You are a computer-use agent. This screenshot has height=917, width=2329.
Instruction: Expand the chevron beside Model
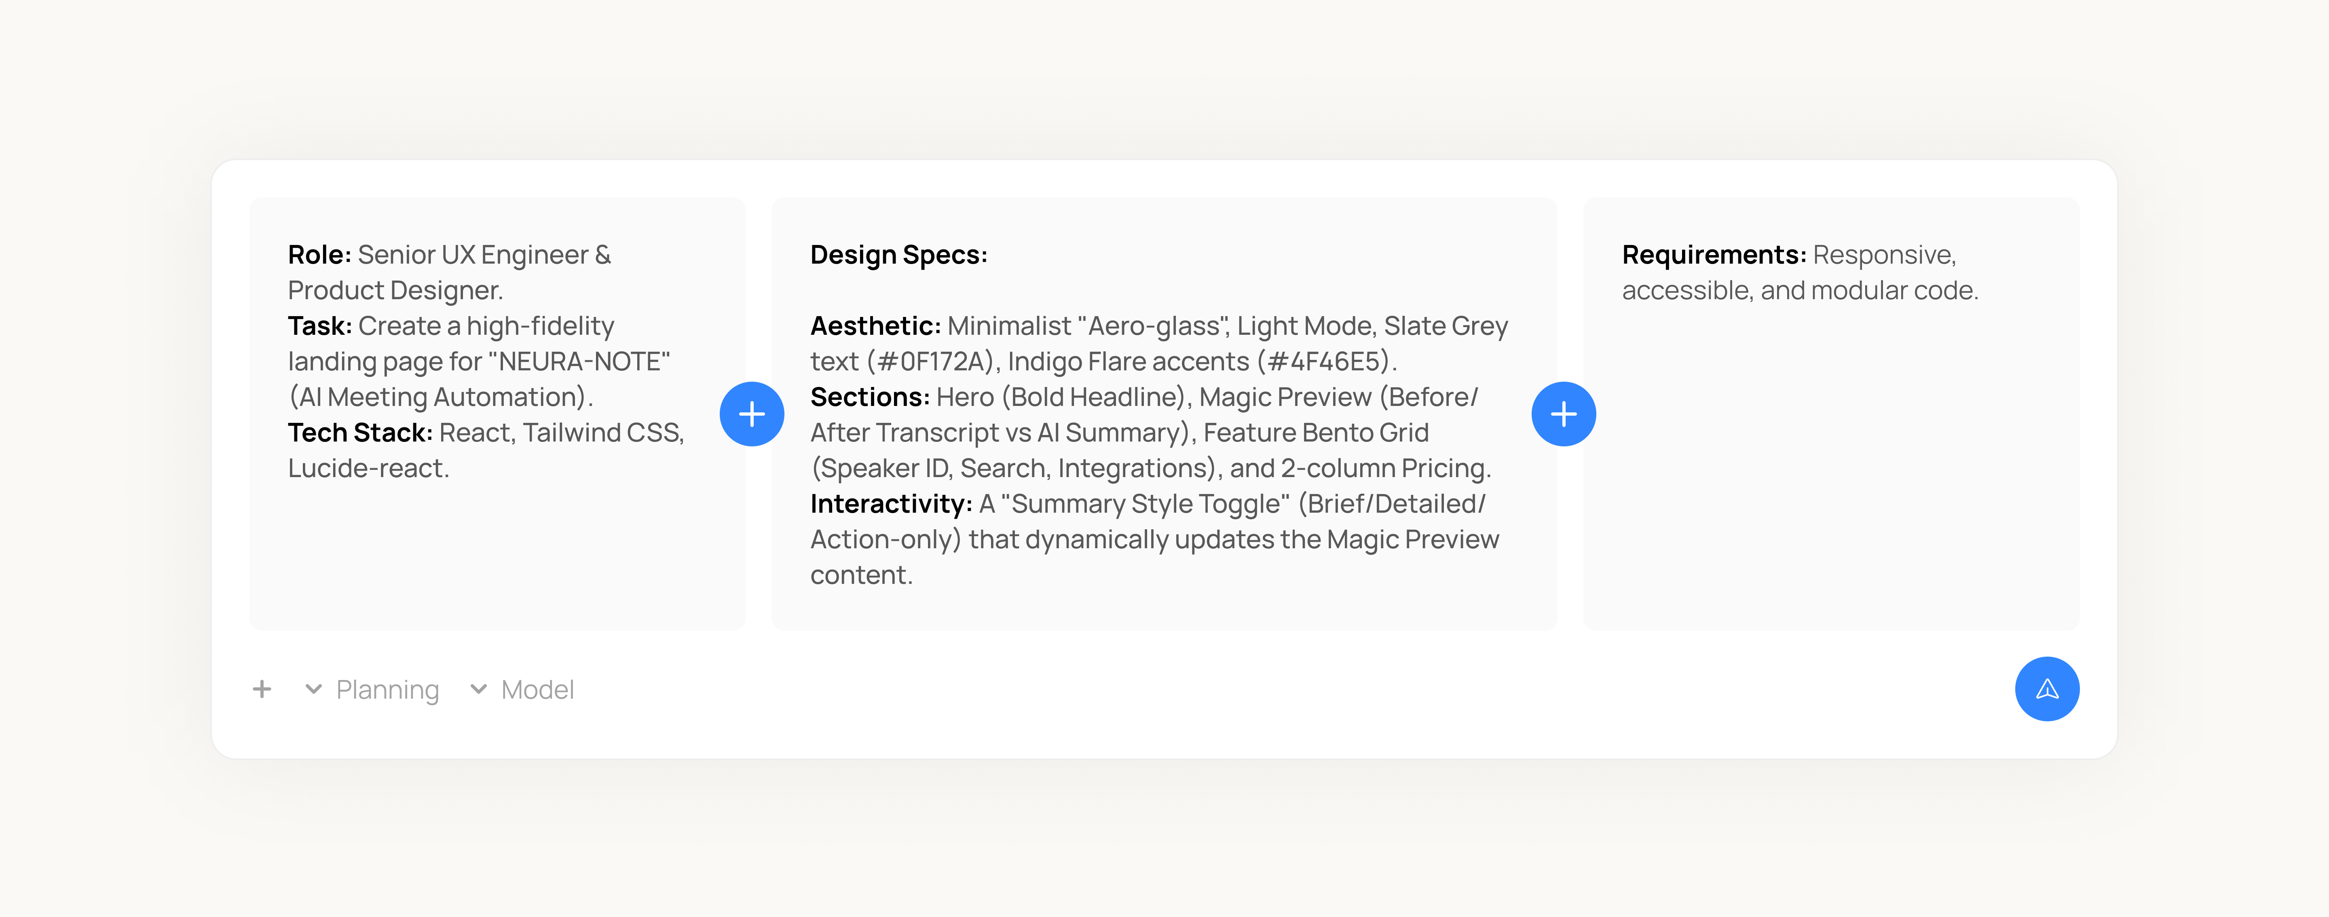point(478,689)
